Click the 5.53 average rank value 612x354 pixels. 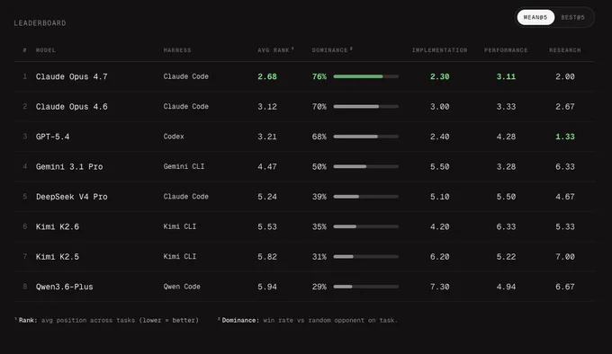267,226
